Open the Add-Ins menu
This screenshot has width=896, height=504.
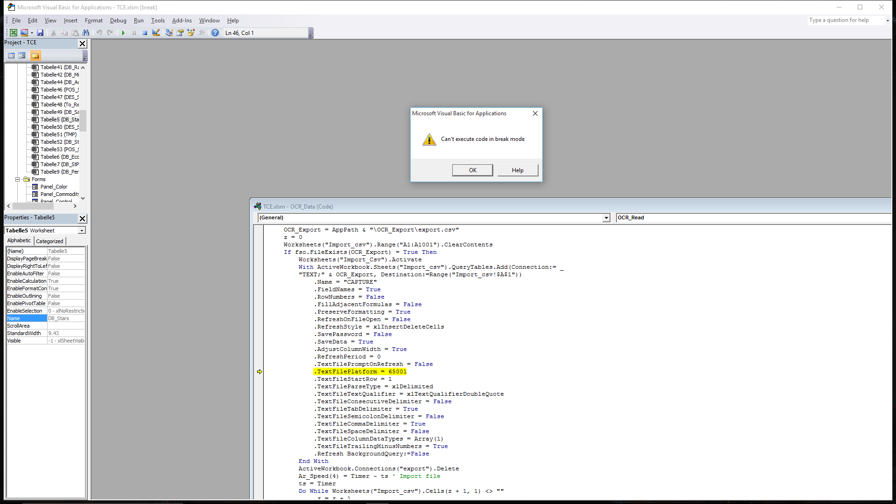click(x=182, y=21)
